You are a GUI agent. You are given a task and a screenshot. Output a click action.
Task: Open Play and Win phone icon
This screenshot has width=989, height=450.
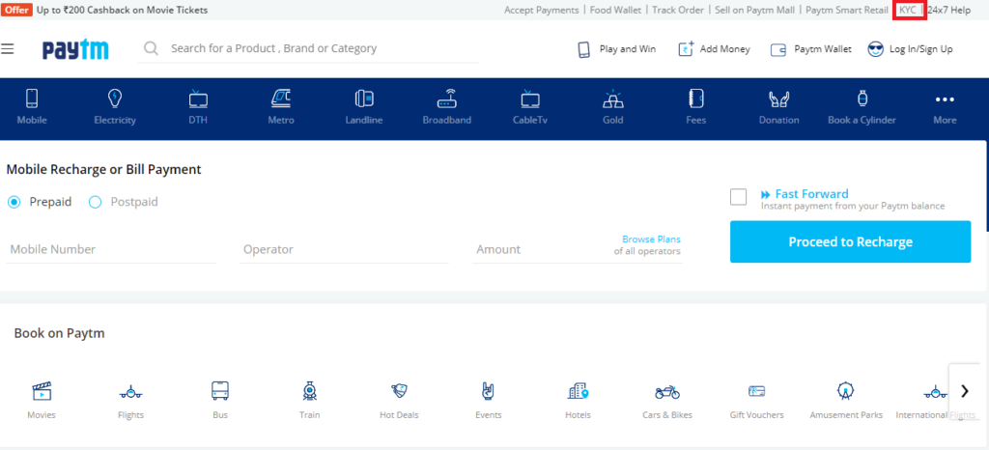pyautogui.click(x=584, y=50)
